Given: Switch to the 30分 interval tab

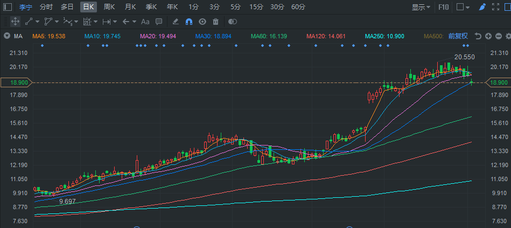Looking at the screenshot, I should (277, 7).
